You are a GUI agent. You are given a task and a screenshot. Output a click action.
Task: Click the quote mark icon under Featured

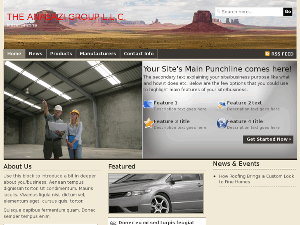(x=113, y=223)
